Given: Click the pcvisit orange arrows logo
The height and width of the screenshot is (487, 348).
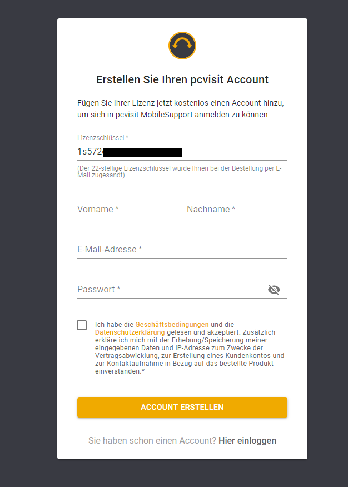Looking at the screenshot, I should pyautogui.click(x=182, y=46).
